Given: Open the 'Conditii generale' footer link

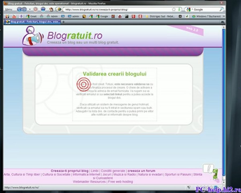Looking at the screenshot, I should [113, 171].
